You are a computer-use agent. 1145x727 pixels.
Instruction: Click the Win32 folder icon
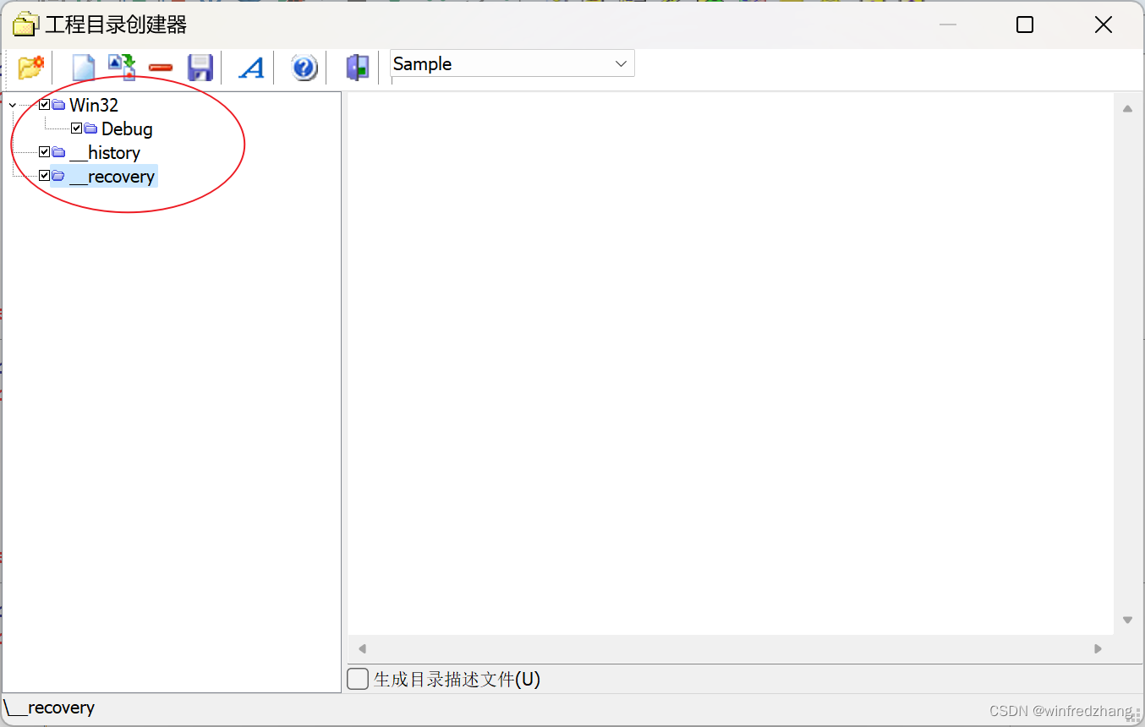click(x=58, y=105)
